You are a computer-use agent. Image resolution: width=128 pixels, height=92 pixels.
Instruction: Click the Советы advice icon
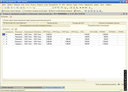point(75,11)
